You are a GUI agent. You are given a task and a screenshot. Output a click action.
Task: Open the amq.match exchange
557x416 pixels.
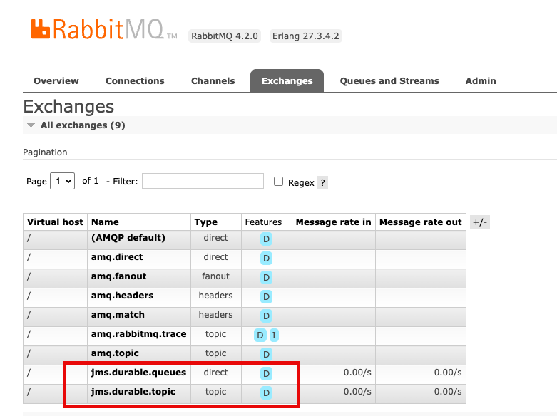[118, 314]
